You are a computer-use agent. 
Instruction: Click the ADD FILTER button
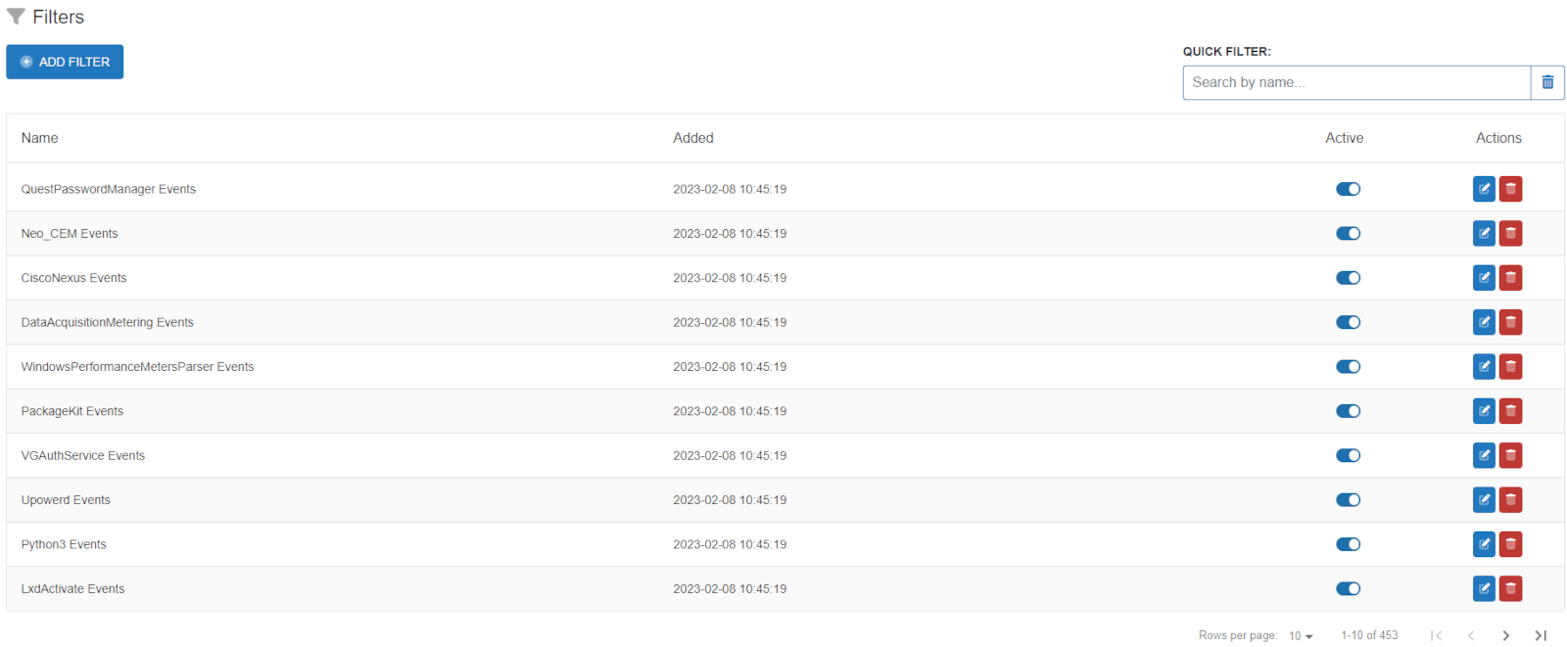point(65,62)
